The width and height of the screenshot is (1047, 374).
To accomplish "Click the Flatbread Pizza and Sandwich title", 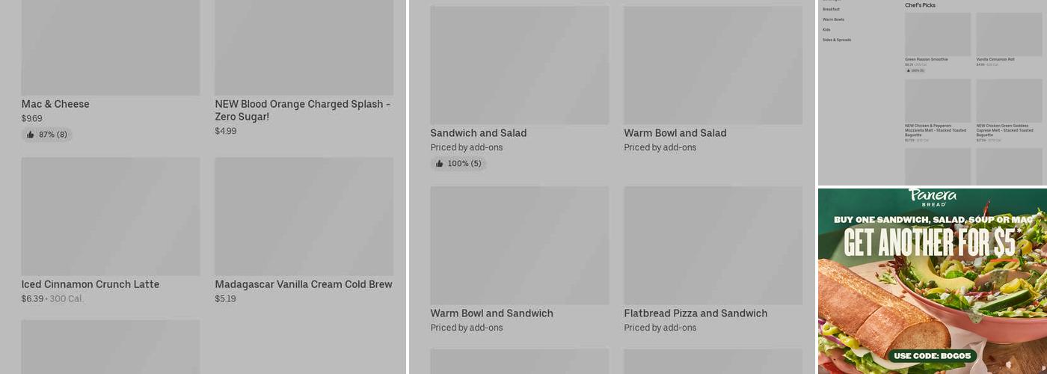I will click(696, 313).
